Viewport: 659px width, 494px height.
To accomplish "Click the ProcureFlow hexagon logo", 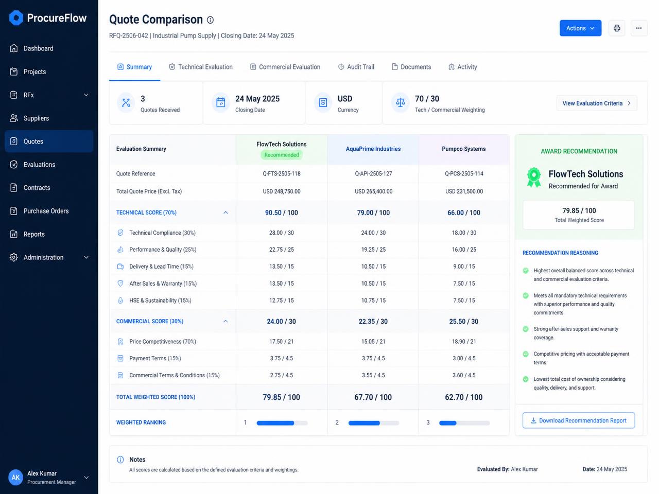I will (16, 18).
